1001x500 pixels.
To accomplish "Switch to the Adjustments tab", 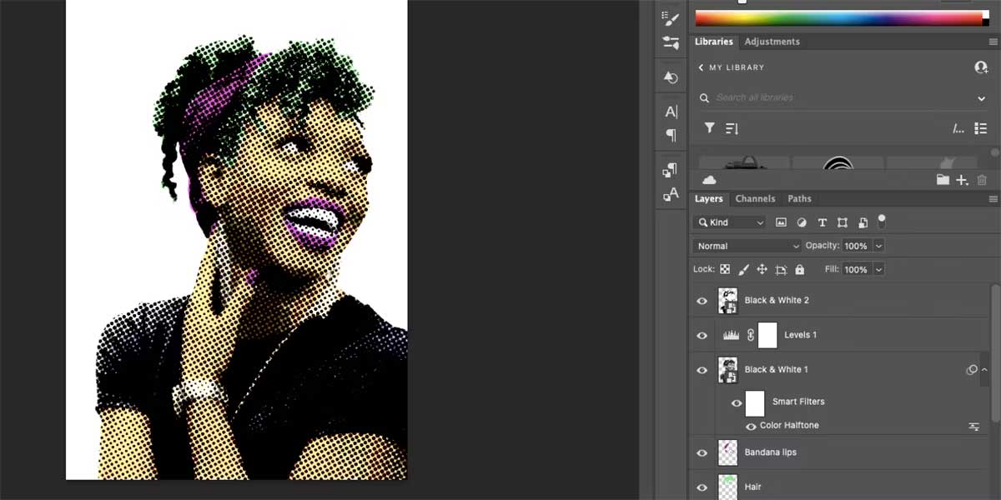I will [772, 42].
